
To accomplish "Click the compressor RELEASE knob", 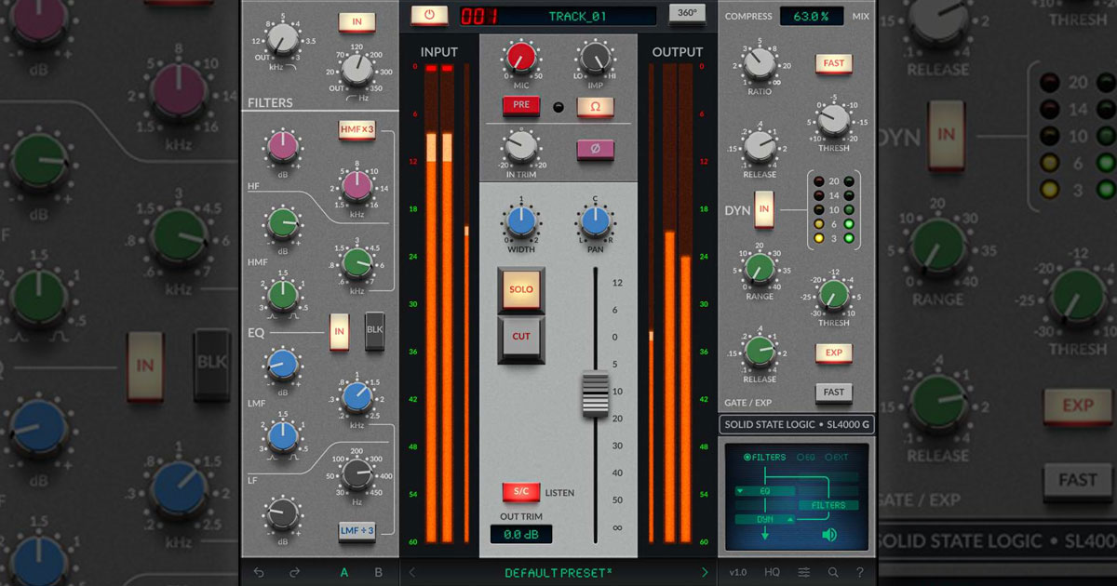I will click(x=760, y=146).
